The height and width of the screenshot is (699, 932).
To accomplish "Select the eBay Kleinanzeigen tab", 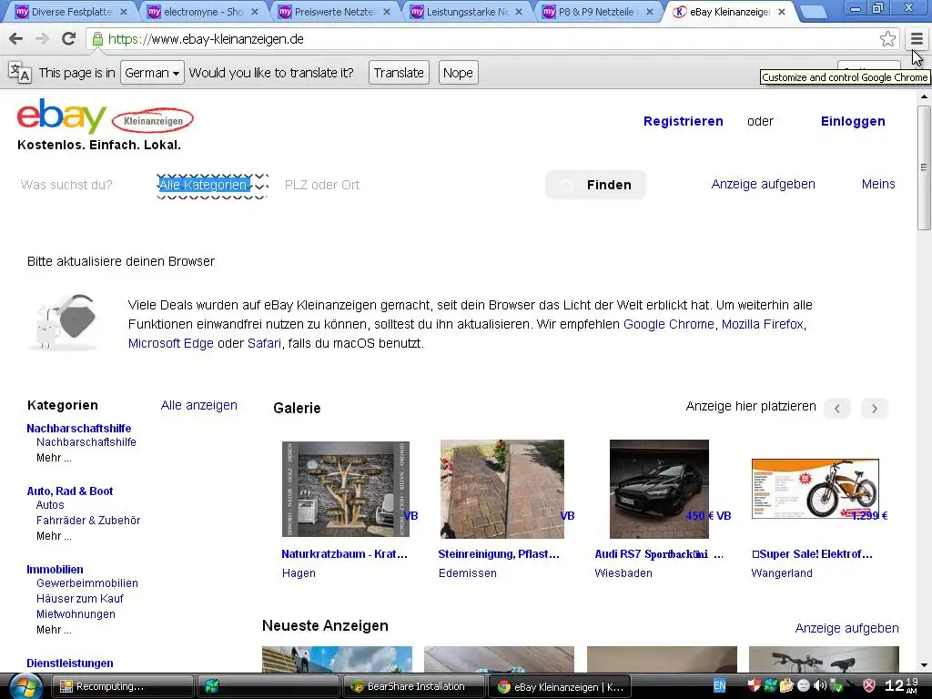I will 730,11.
